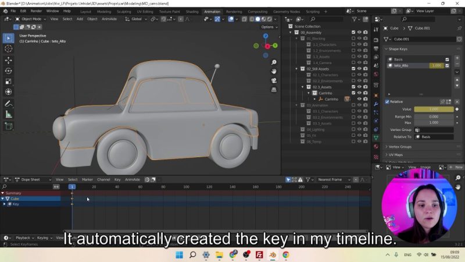Select the Annotate tool
The height and width of the screenshot is (262, 465).
(x=8, y=104)
